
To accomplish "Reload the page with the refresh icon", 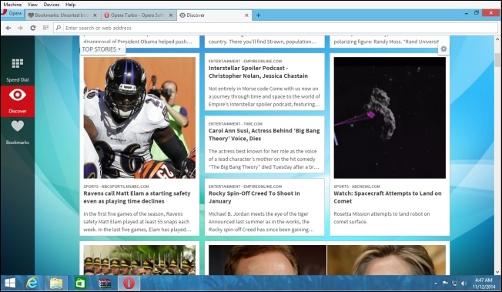I will (x=32, y=28).
